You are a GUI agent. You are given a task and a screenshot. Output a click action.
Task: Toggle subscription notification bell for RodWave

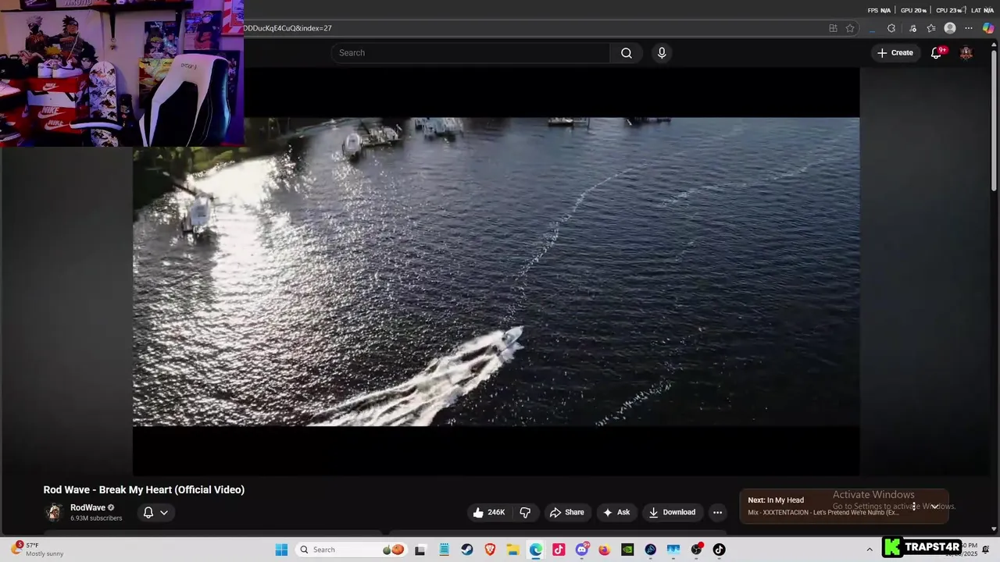pyautogui.click(x=148, y=513)
